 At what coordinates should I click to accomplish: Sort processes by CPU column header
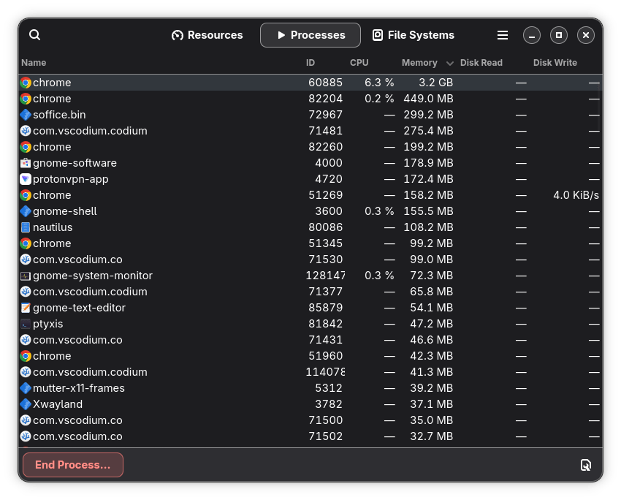[x=359, y=63]
